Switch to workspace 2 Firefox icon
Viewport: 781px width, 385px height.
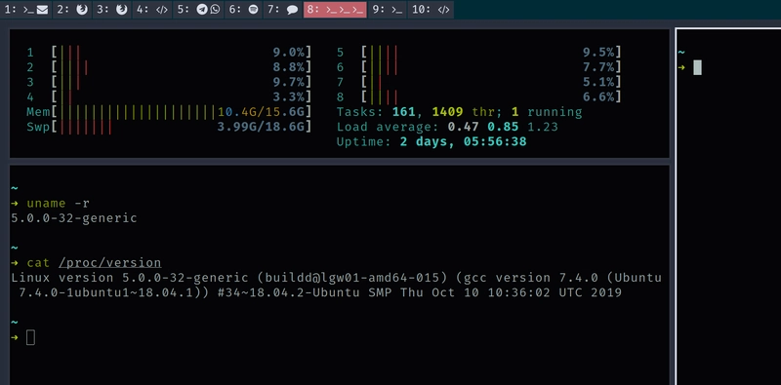click(x=83, y=10)
